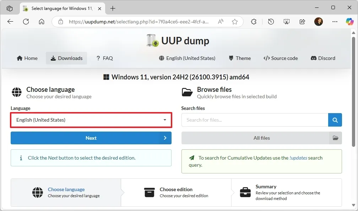Click the folder icon on All files button

tap(335, 138)
